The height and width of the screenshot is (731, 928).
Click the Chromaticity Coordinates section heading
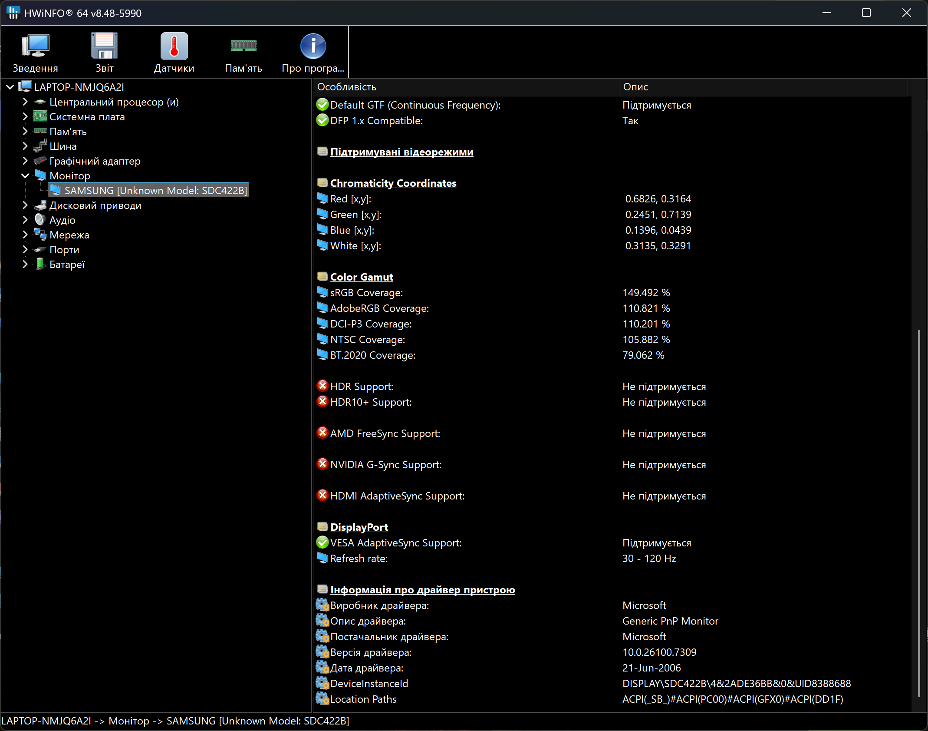click(x=393, y=183)
